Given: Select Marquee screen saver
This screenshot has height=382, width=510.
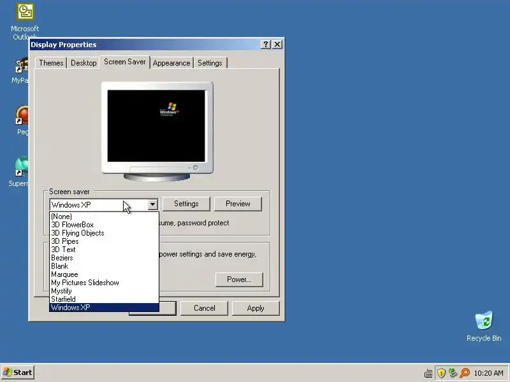Looking at the screenshot, I should tap(104, 274).
